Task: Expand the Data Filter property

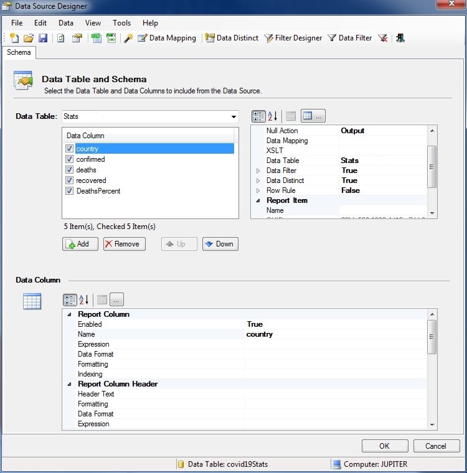Action: [x=258, y=171]
